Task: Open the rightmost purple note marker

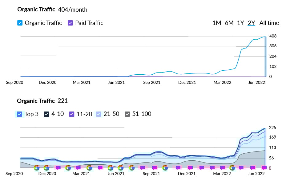Action: pyautogui.click(x=264, y=168)
